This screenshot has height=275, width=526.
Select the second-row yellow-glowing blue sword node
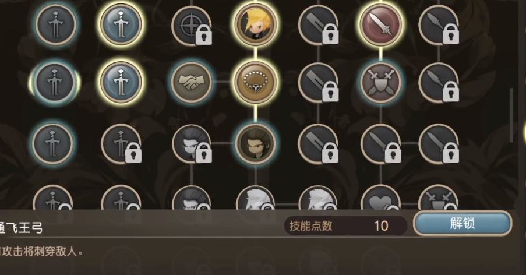tap(121, 82)
